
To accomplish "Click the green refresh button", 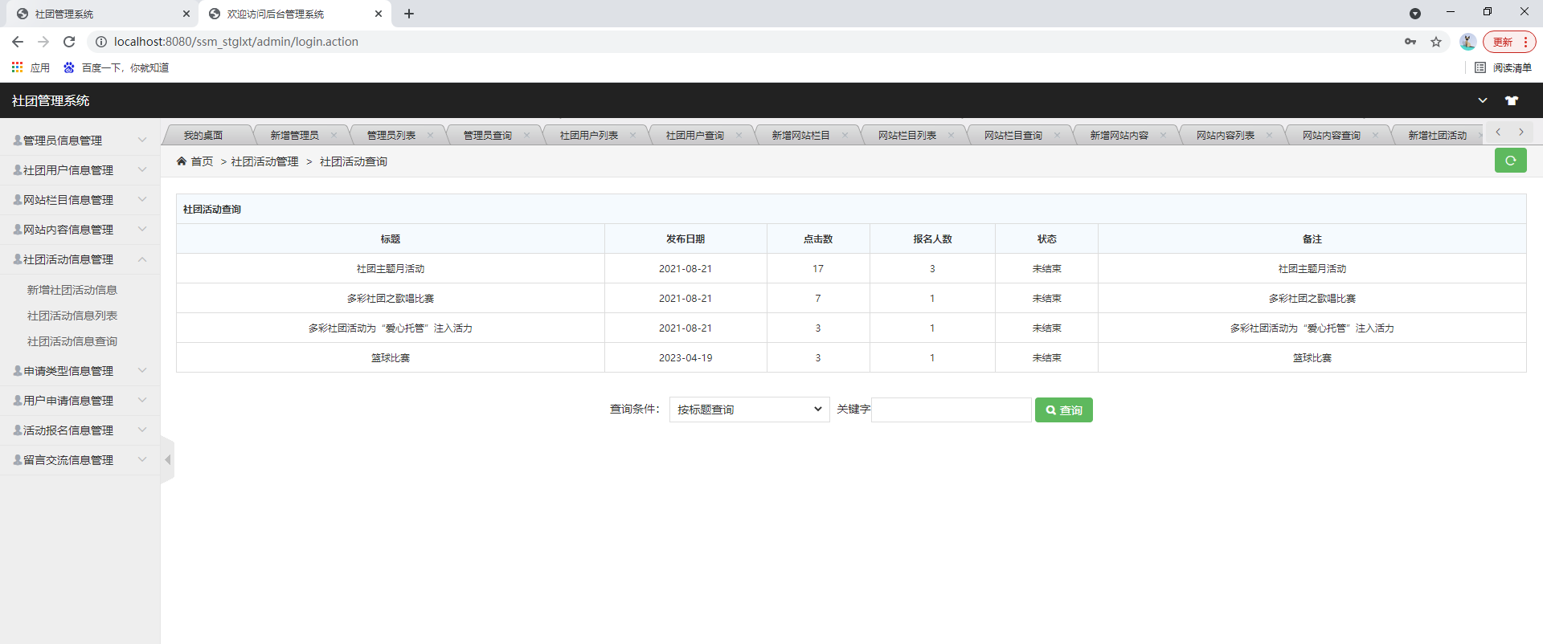I will click(x=1510, y=161).
